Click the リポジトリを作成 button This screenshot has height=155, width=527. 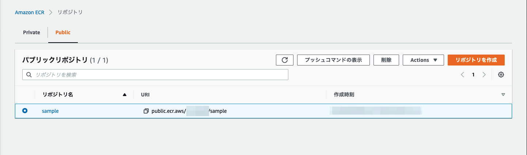476,60
